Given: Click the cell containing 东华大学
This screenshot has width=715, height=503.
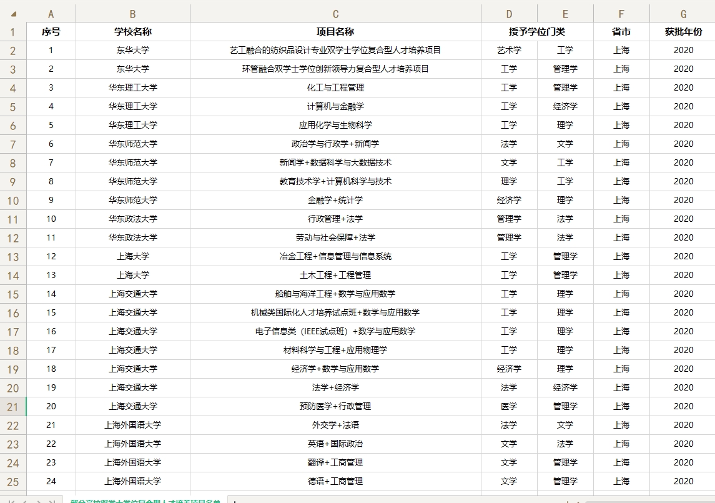Looking at the screenshot, I should 133,50.
